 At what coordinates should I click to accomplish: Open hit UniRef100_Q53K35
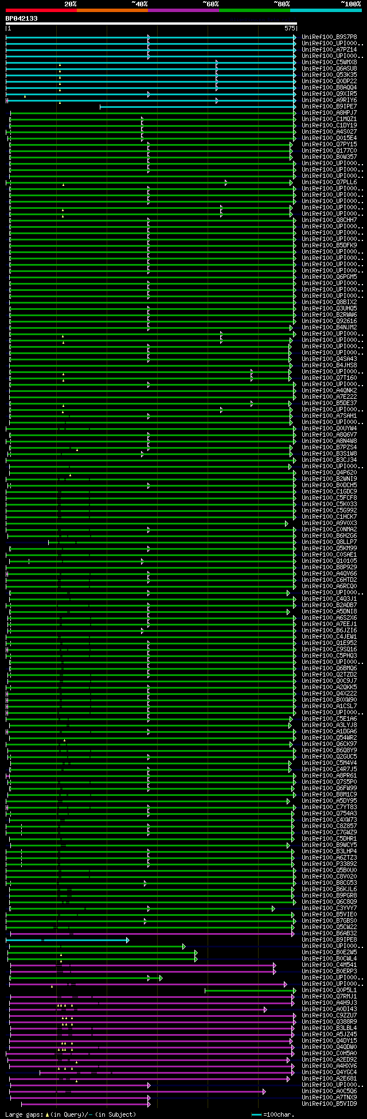(x=329, y=75)
